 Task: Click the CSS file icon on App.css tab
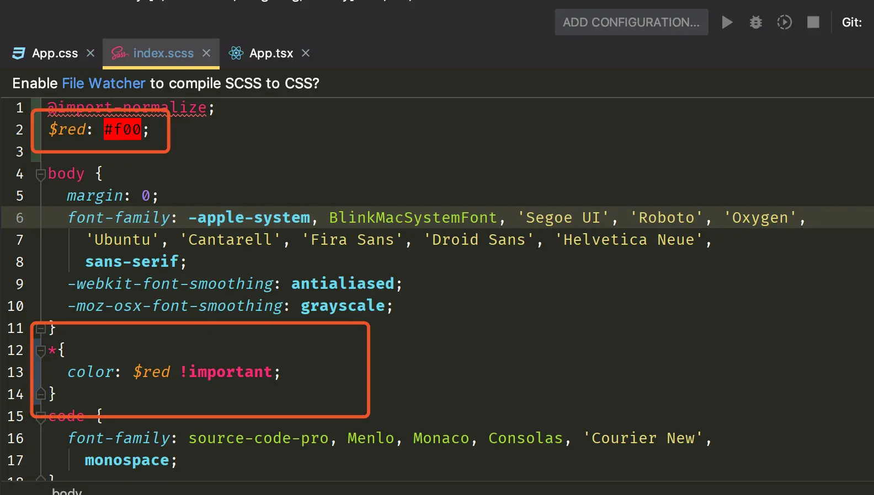[x=19, y=53]
